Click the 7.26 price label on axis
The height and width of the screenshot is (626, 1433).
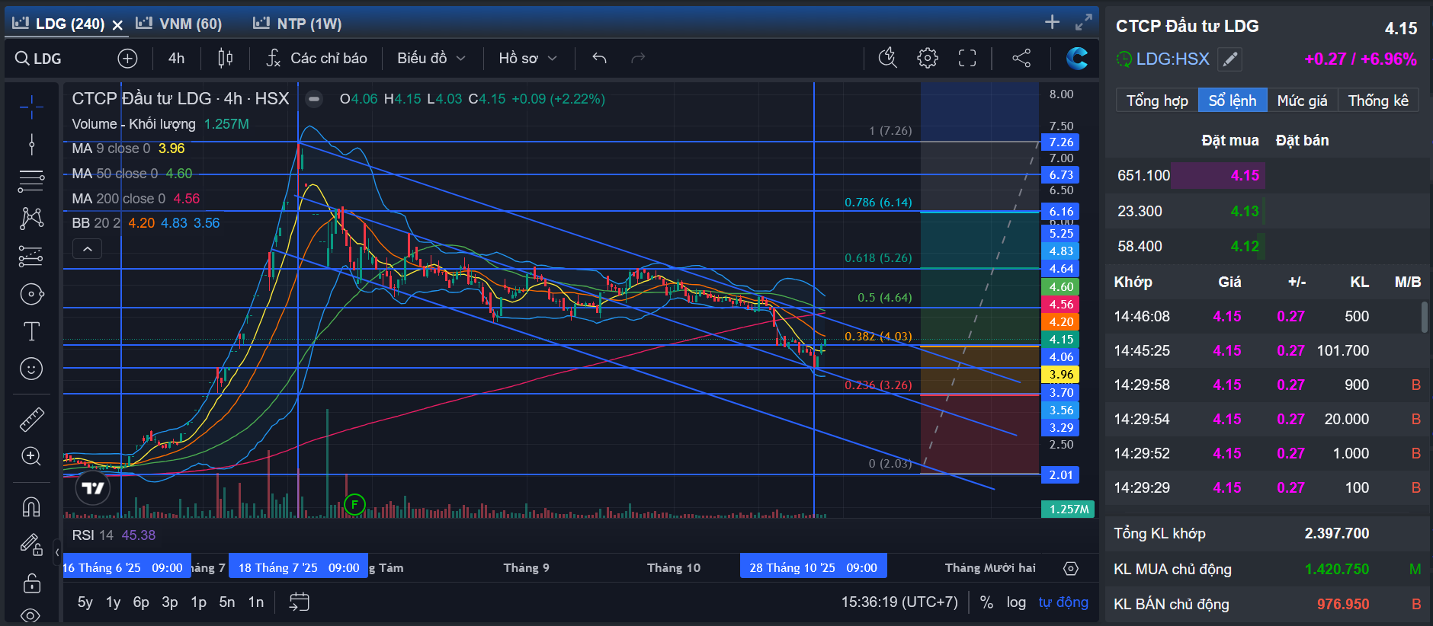coord(1061,142)
